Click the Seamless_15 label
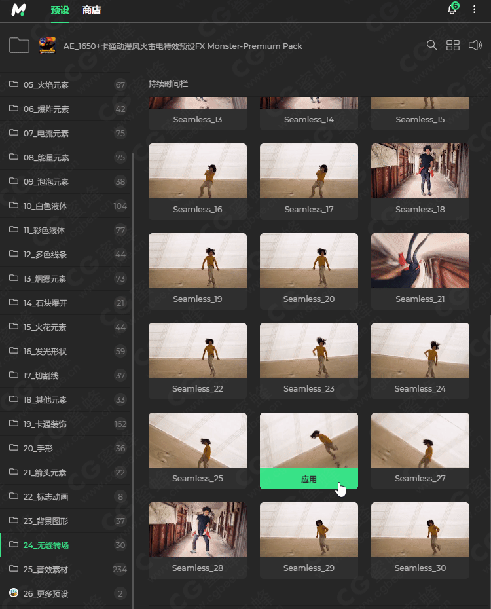The width and height of the screenshot is (491, 609). point(420,120)
